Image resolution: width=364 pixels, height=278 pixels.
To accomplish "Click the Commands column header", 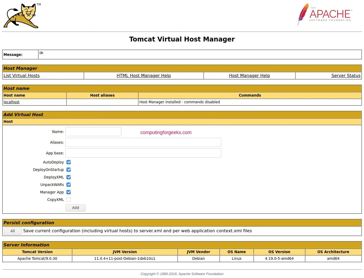I will 250,95.
